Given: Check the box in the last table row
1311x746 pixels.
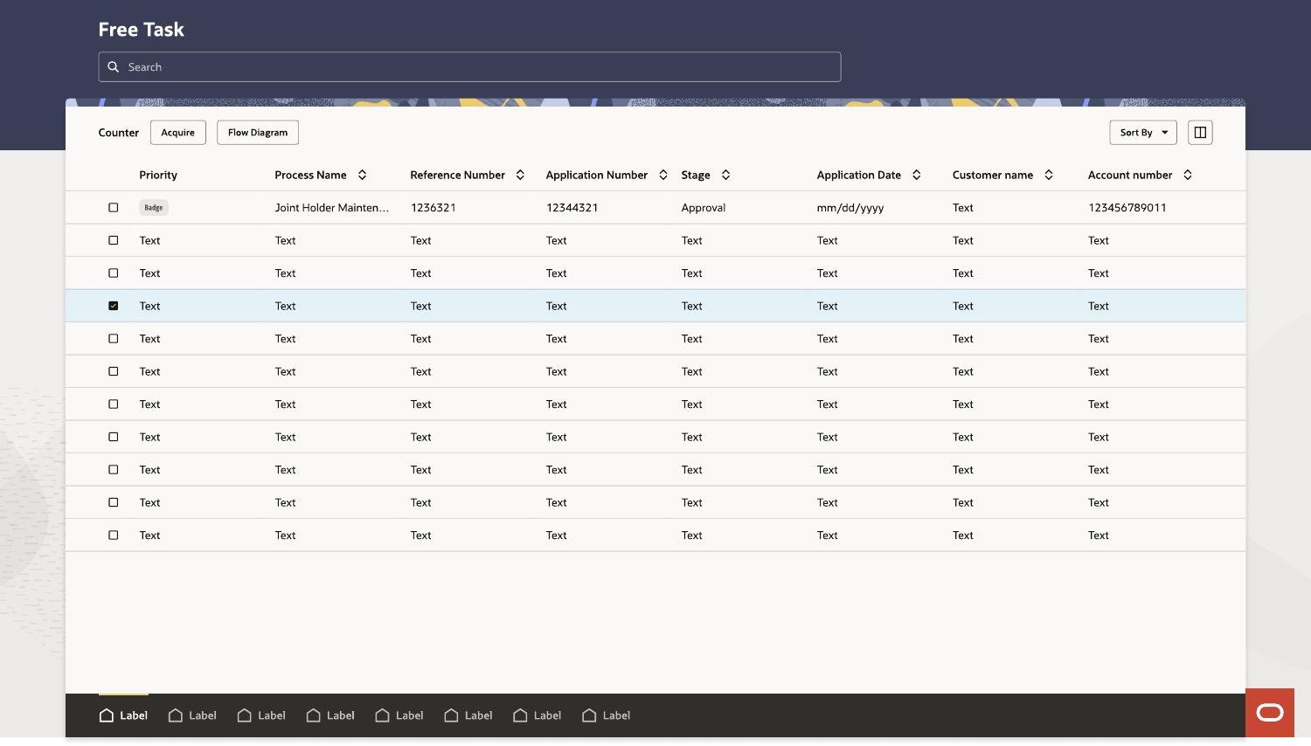Looking at the screenshot, I should tap(113, 535).
